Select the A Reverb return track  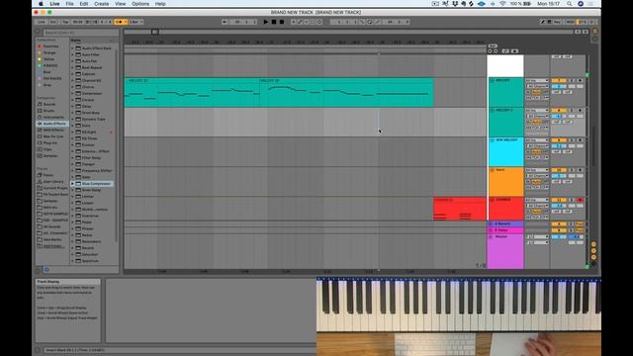[505, 224]
